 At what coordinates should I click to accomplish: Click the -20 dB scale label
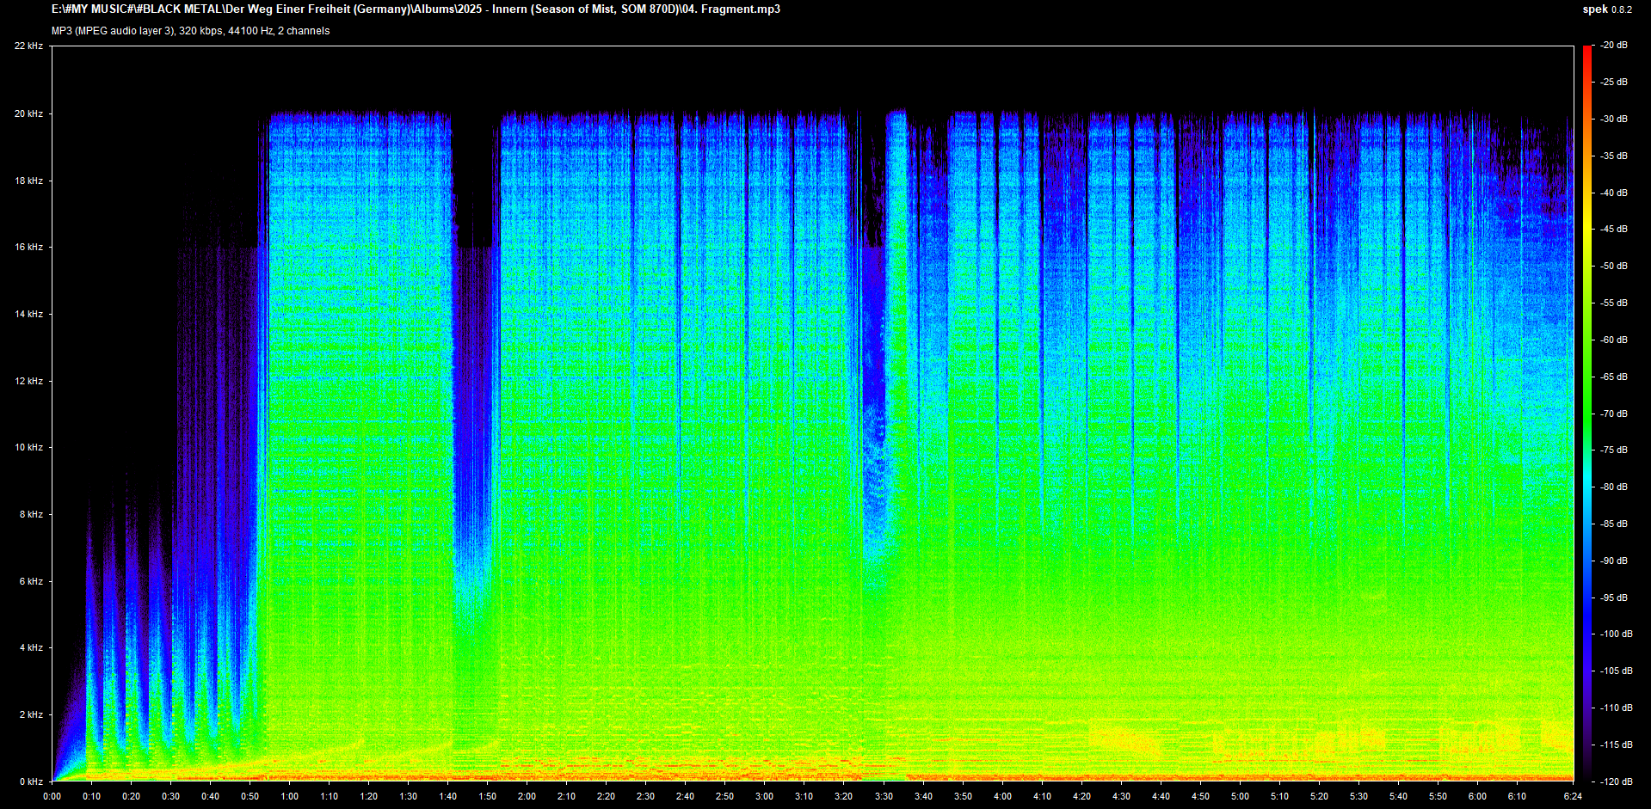click(1614, 46)
